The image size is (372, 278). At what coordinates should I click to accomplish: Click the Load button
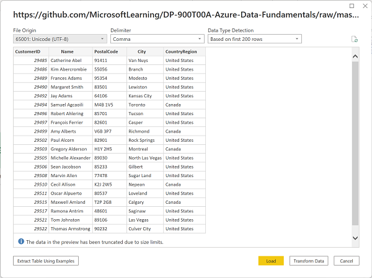[271, 261]
